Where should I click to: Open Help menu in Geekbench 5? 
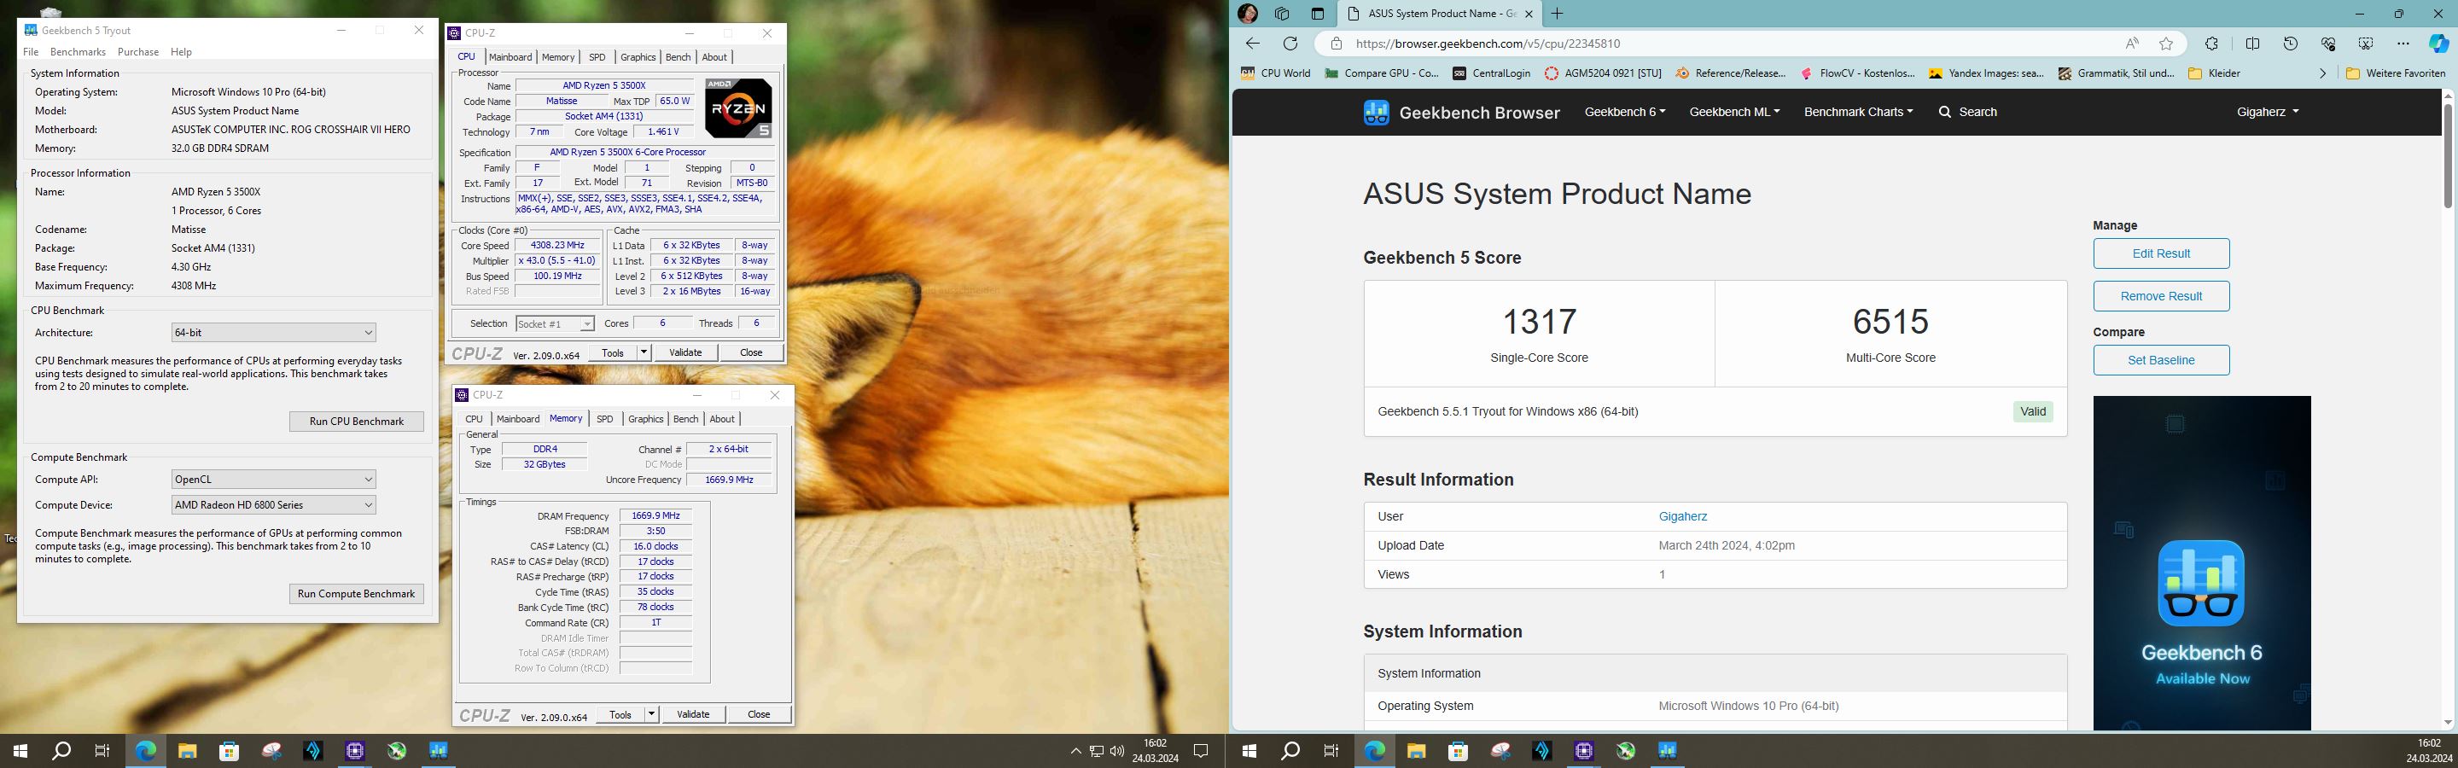tap(181, 51)
